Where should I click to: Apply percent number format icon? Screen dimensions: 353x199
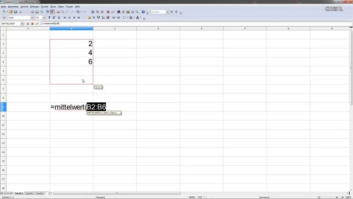[x=94, y=18]
